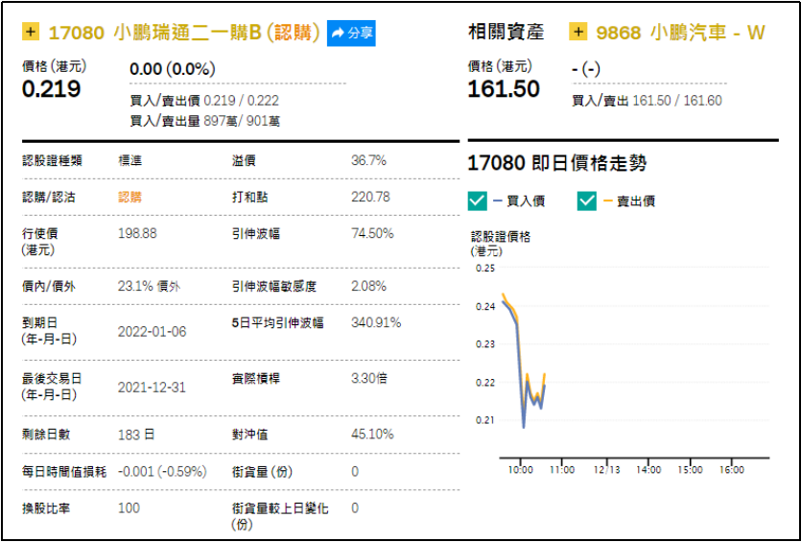The image size is (801, 542).
Task: Click daily time decay -0.001 (-0.59%)
Action: coord(162,472)
